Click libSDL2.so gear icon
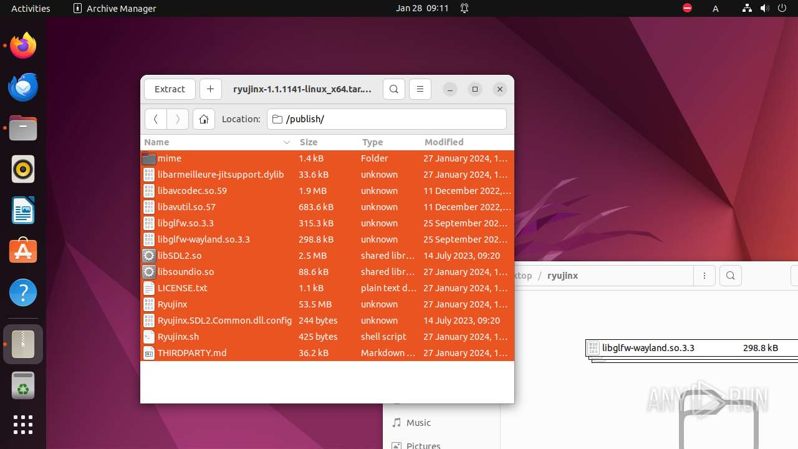 point(148,256)
